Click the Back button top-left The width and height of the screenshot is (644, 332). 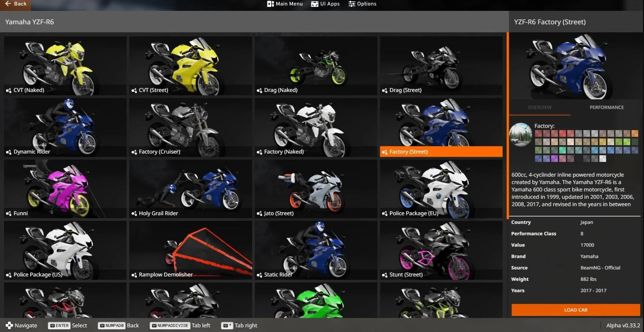[x=16, y=4]
